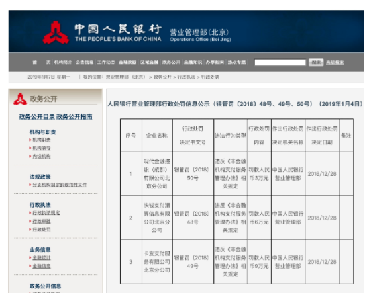Click the 搜索 search button
The height and width of the screenshot is (293, 365).
tap(316, 62)
